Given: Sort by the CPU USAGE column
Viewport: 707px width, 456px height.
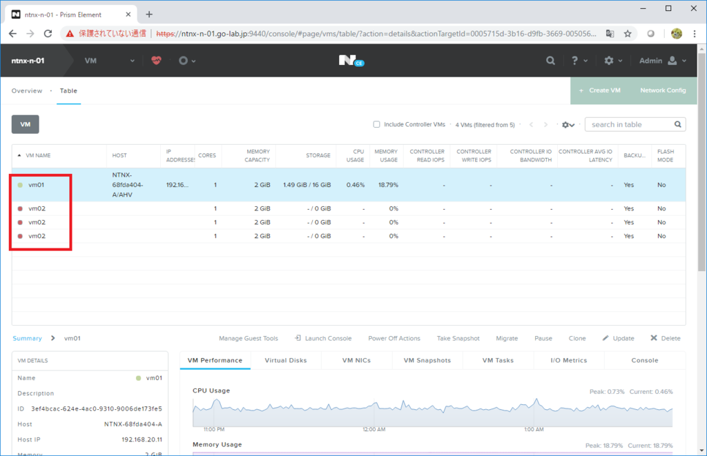Looking at the screenshot, I should click(356, 155).
